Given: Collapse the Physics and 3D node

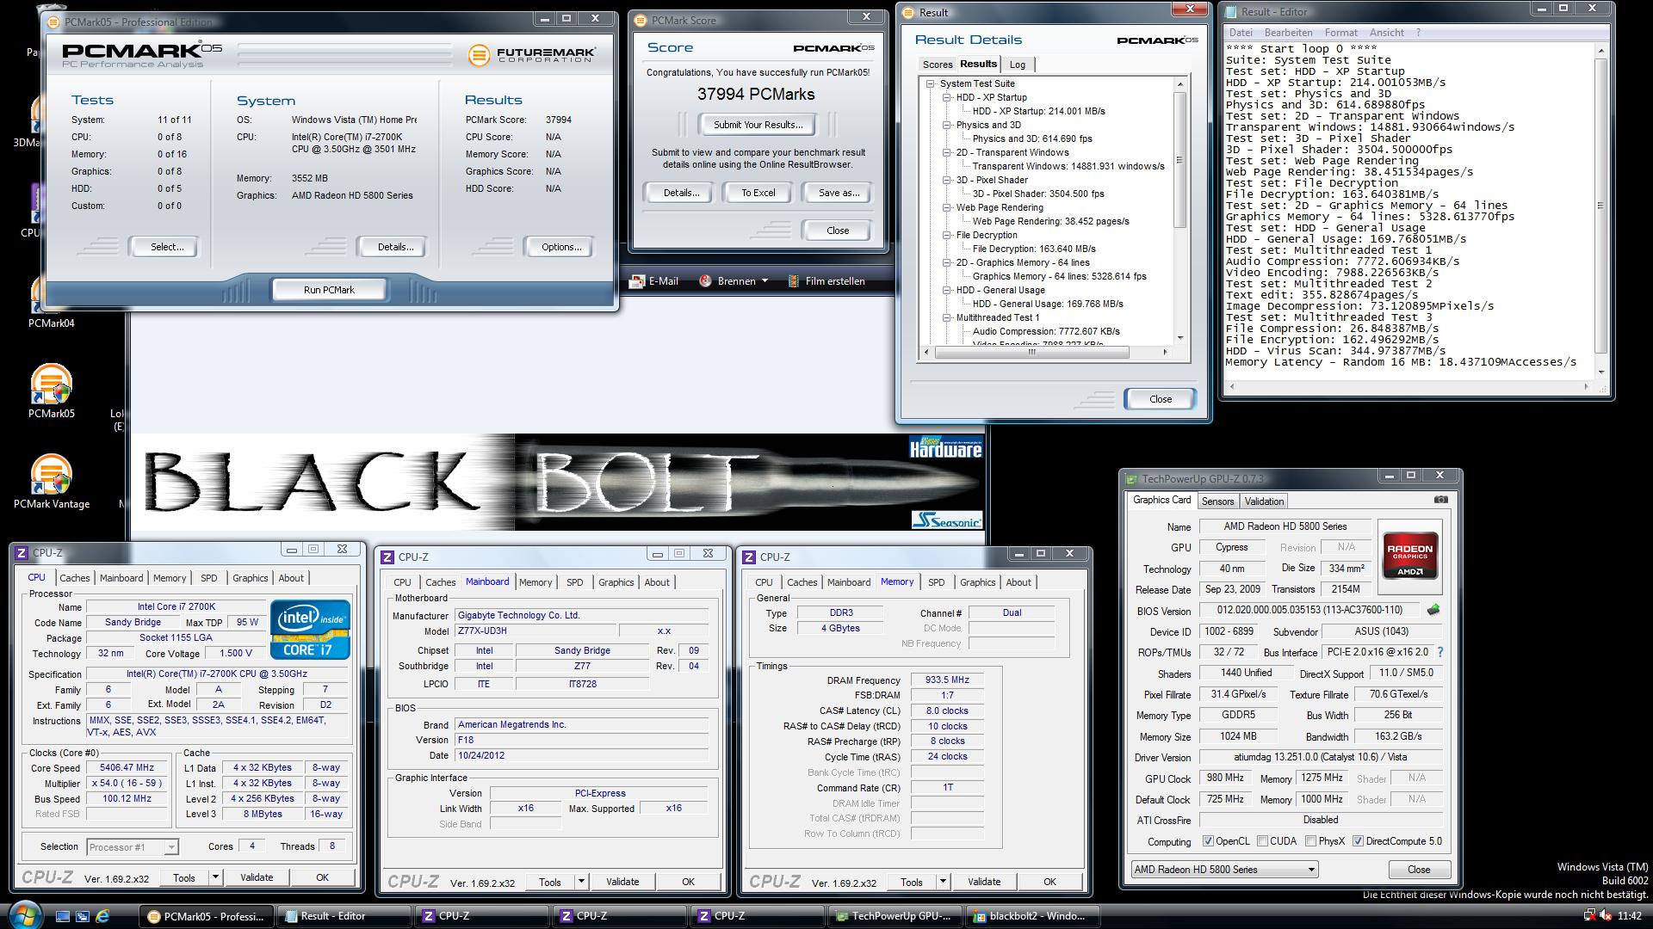Looking at the screenshot, I should click(947, 125).
